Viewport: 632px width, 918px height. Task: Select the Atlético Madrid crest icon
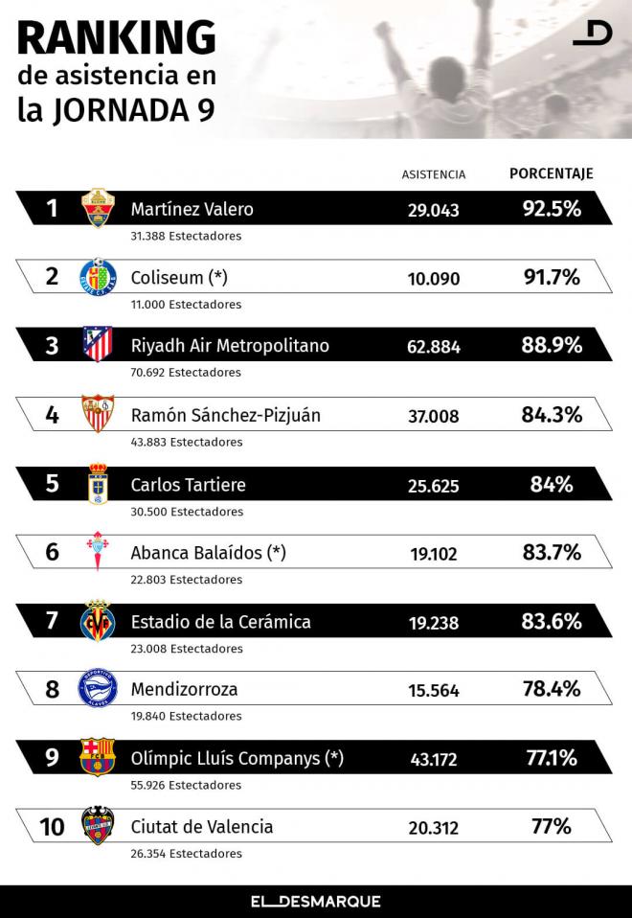(x=97, y=345)
